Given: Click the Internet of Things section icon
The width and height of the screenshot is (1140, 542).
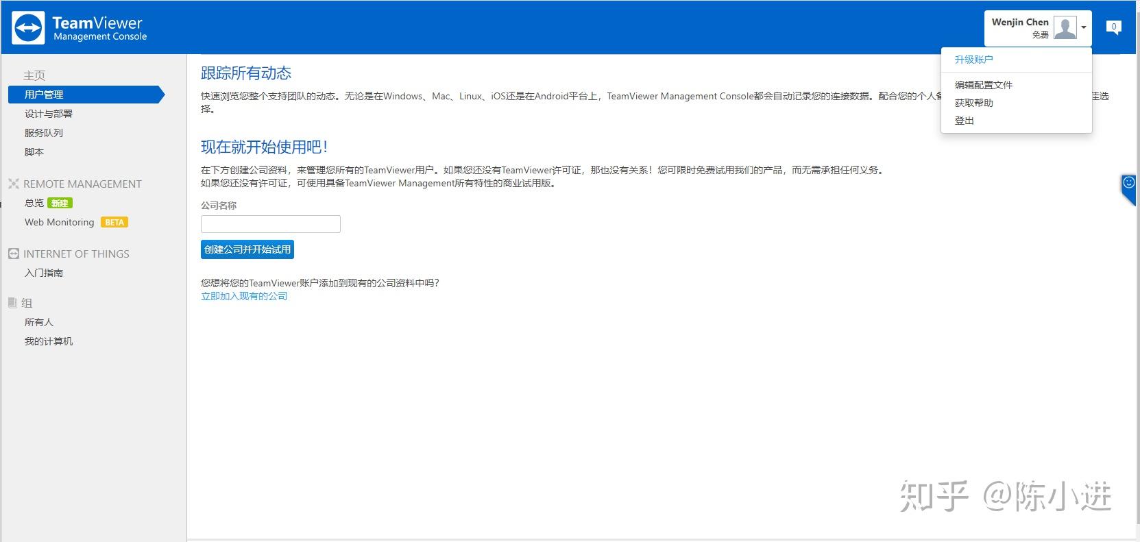Looking at the screenshot, I should coord(14,254).
